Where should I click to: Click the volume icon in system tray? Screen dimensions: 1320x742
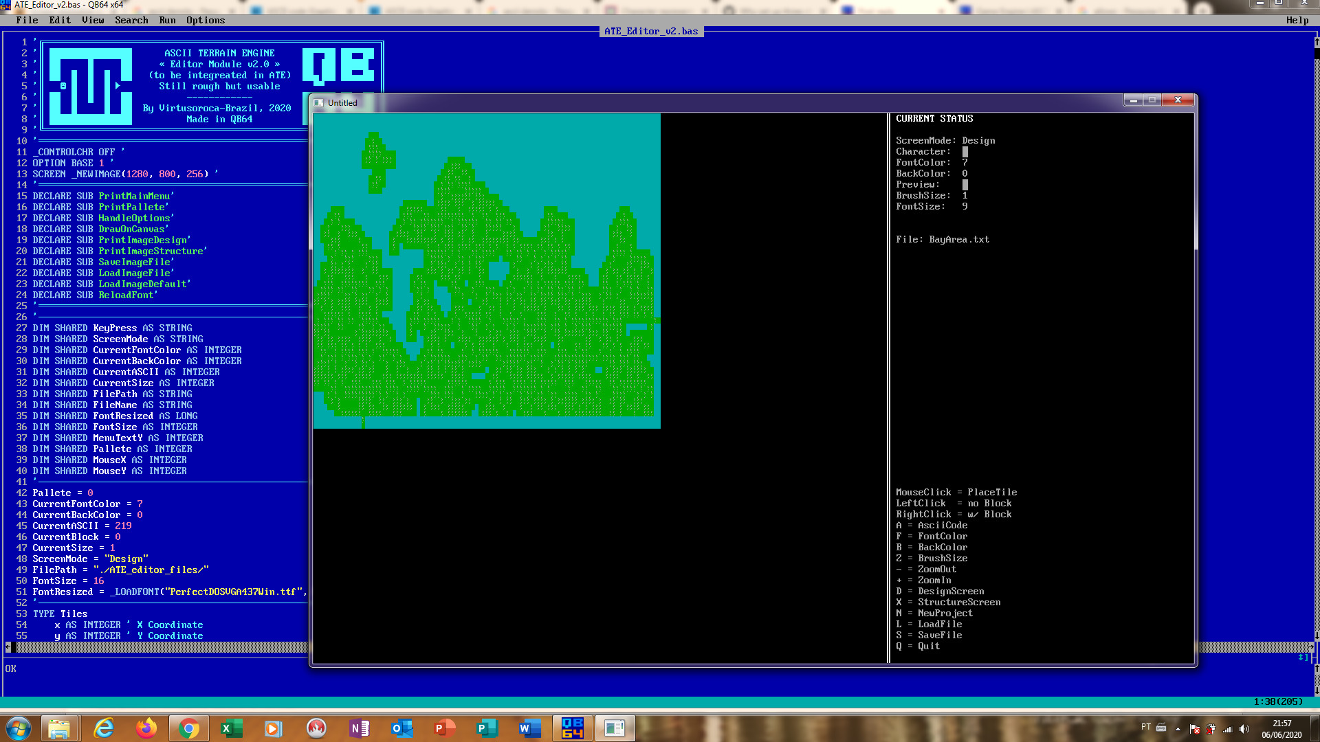[x=1244, y=729]
